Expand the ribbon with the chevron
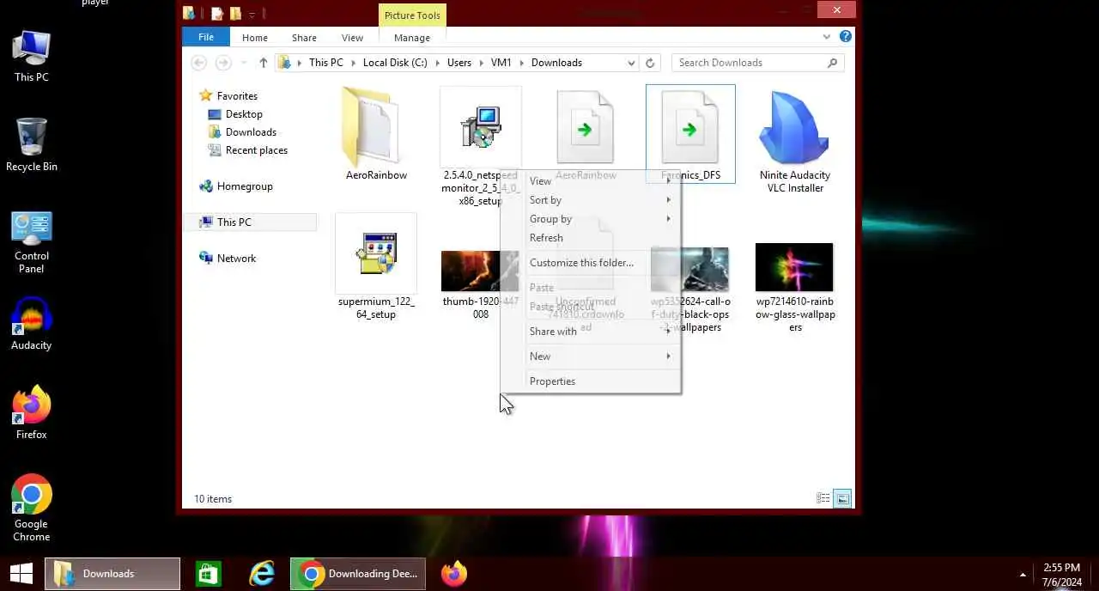Image resolution: width=1099 pixels, height=591 pixels. coord(827,37)
